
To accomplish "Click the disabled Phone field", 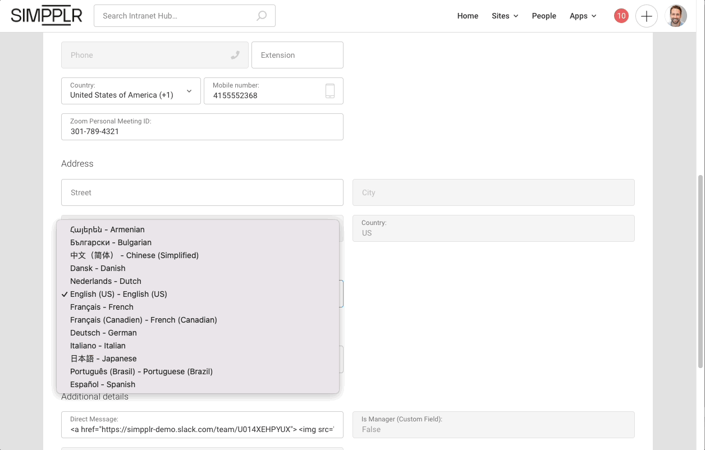I will 154,55.
